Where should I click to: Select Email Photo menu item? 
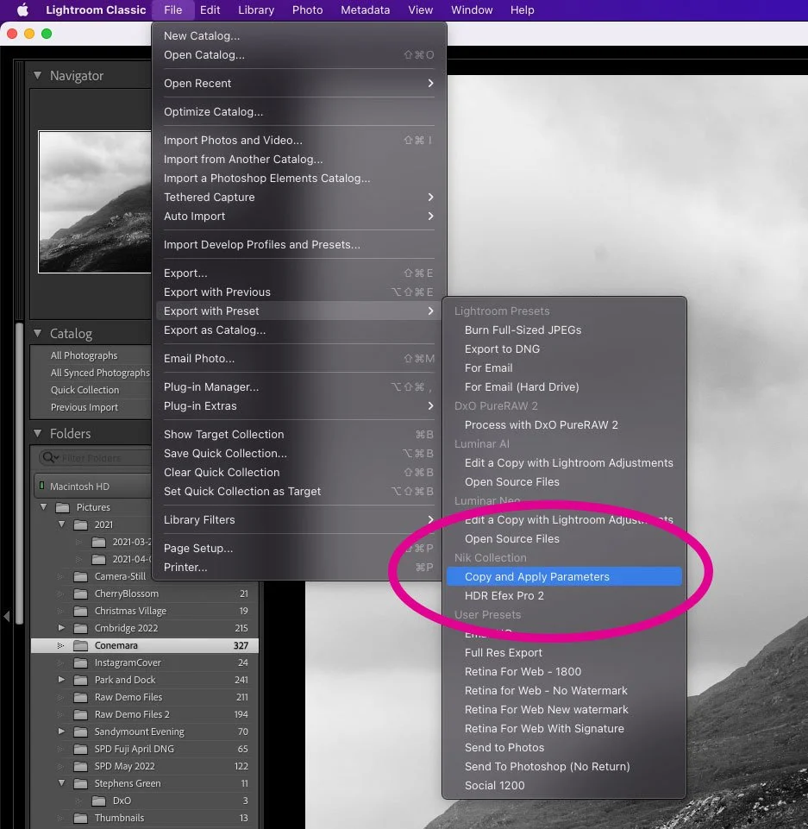(298, 359)
